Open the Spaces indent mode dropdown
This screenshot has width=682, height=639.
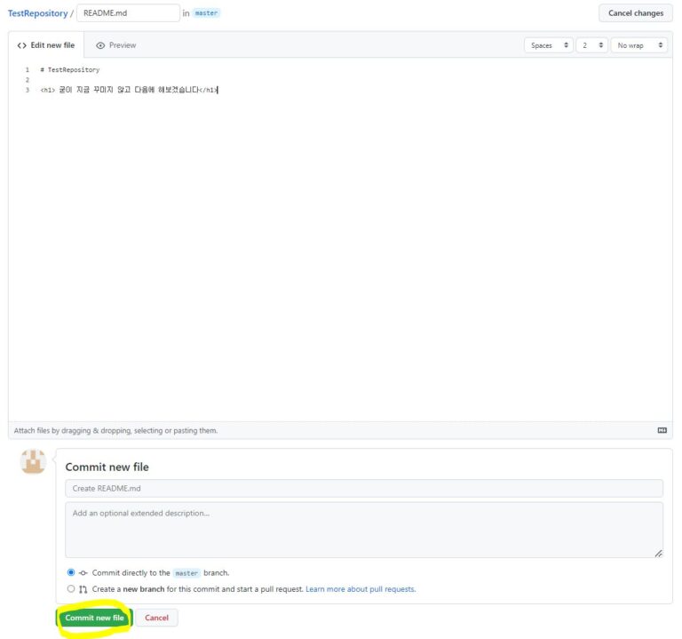pos(549,45)
